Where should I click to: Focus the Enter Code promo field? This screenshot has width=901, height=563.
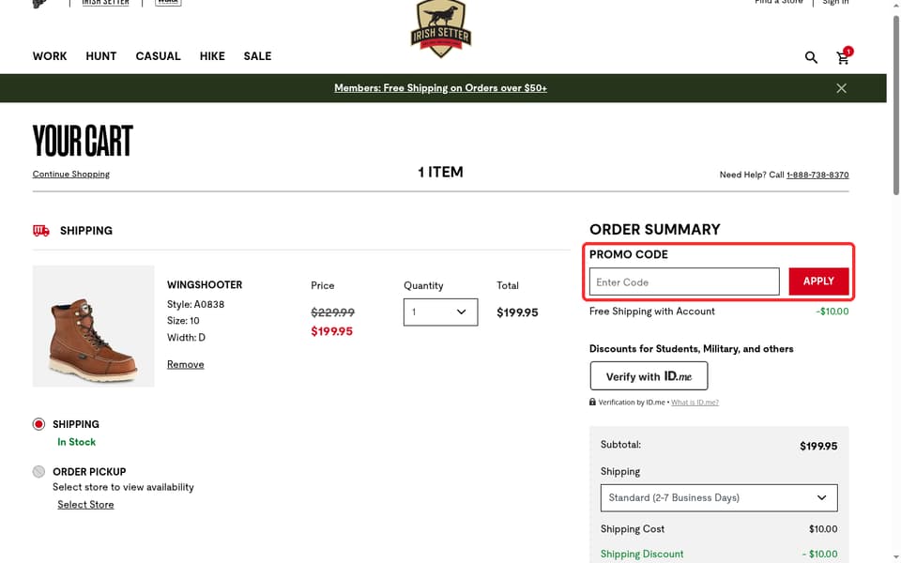click(684, 281)
